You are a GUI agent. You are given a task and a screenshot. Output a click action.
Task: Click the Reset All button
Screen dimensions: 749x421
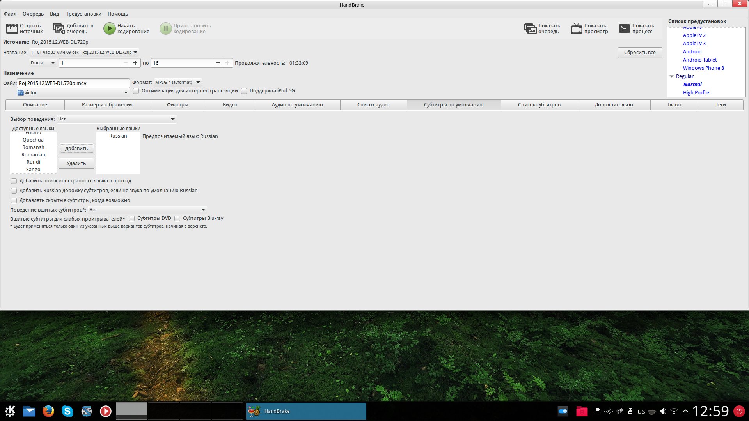[x=639, y=53]
